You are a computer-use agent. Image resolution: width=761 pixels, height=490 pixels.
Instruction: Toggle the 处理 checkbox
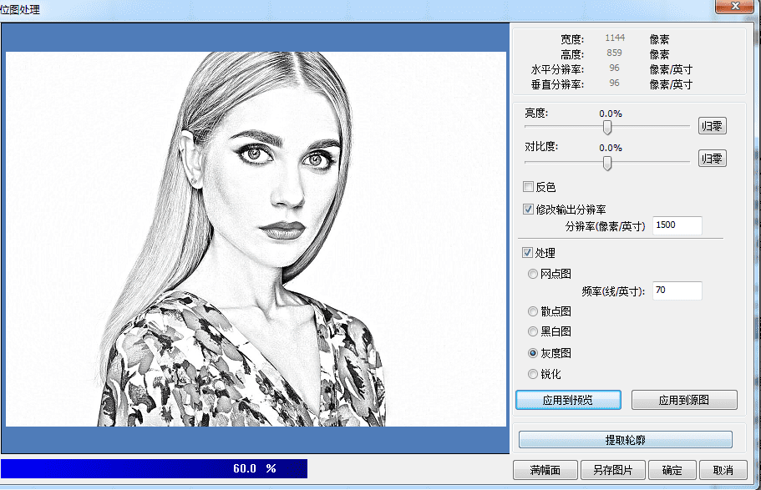point(528,252)
